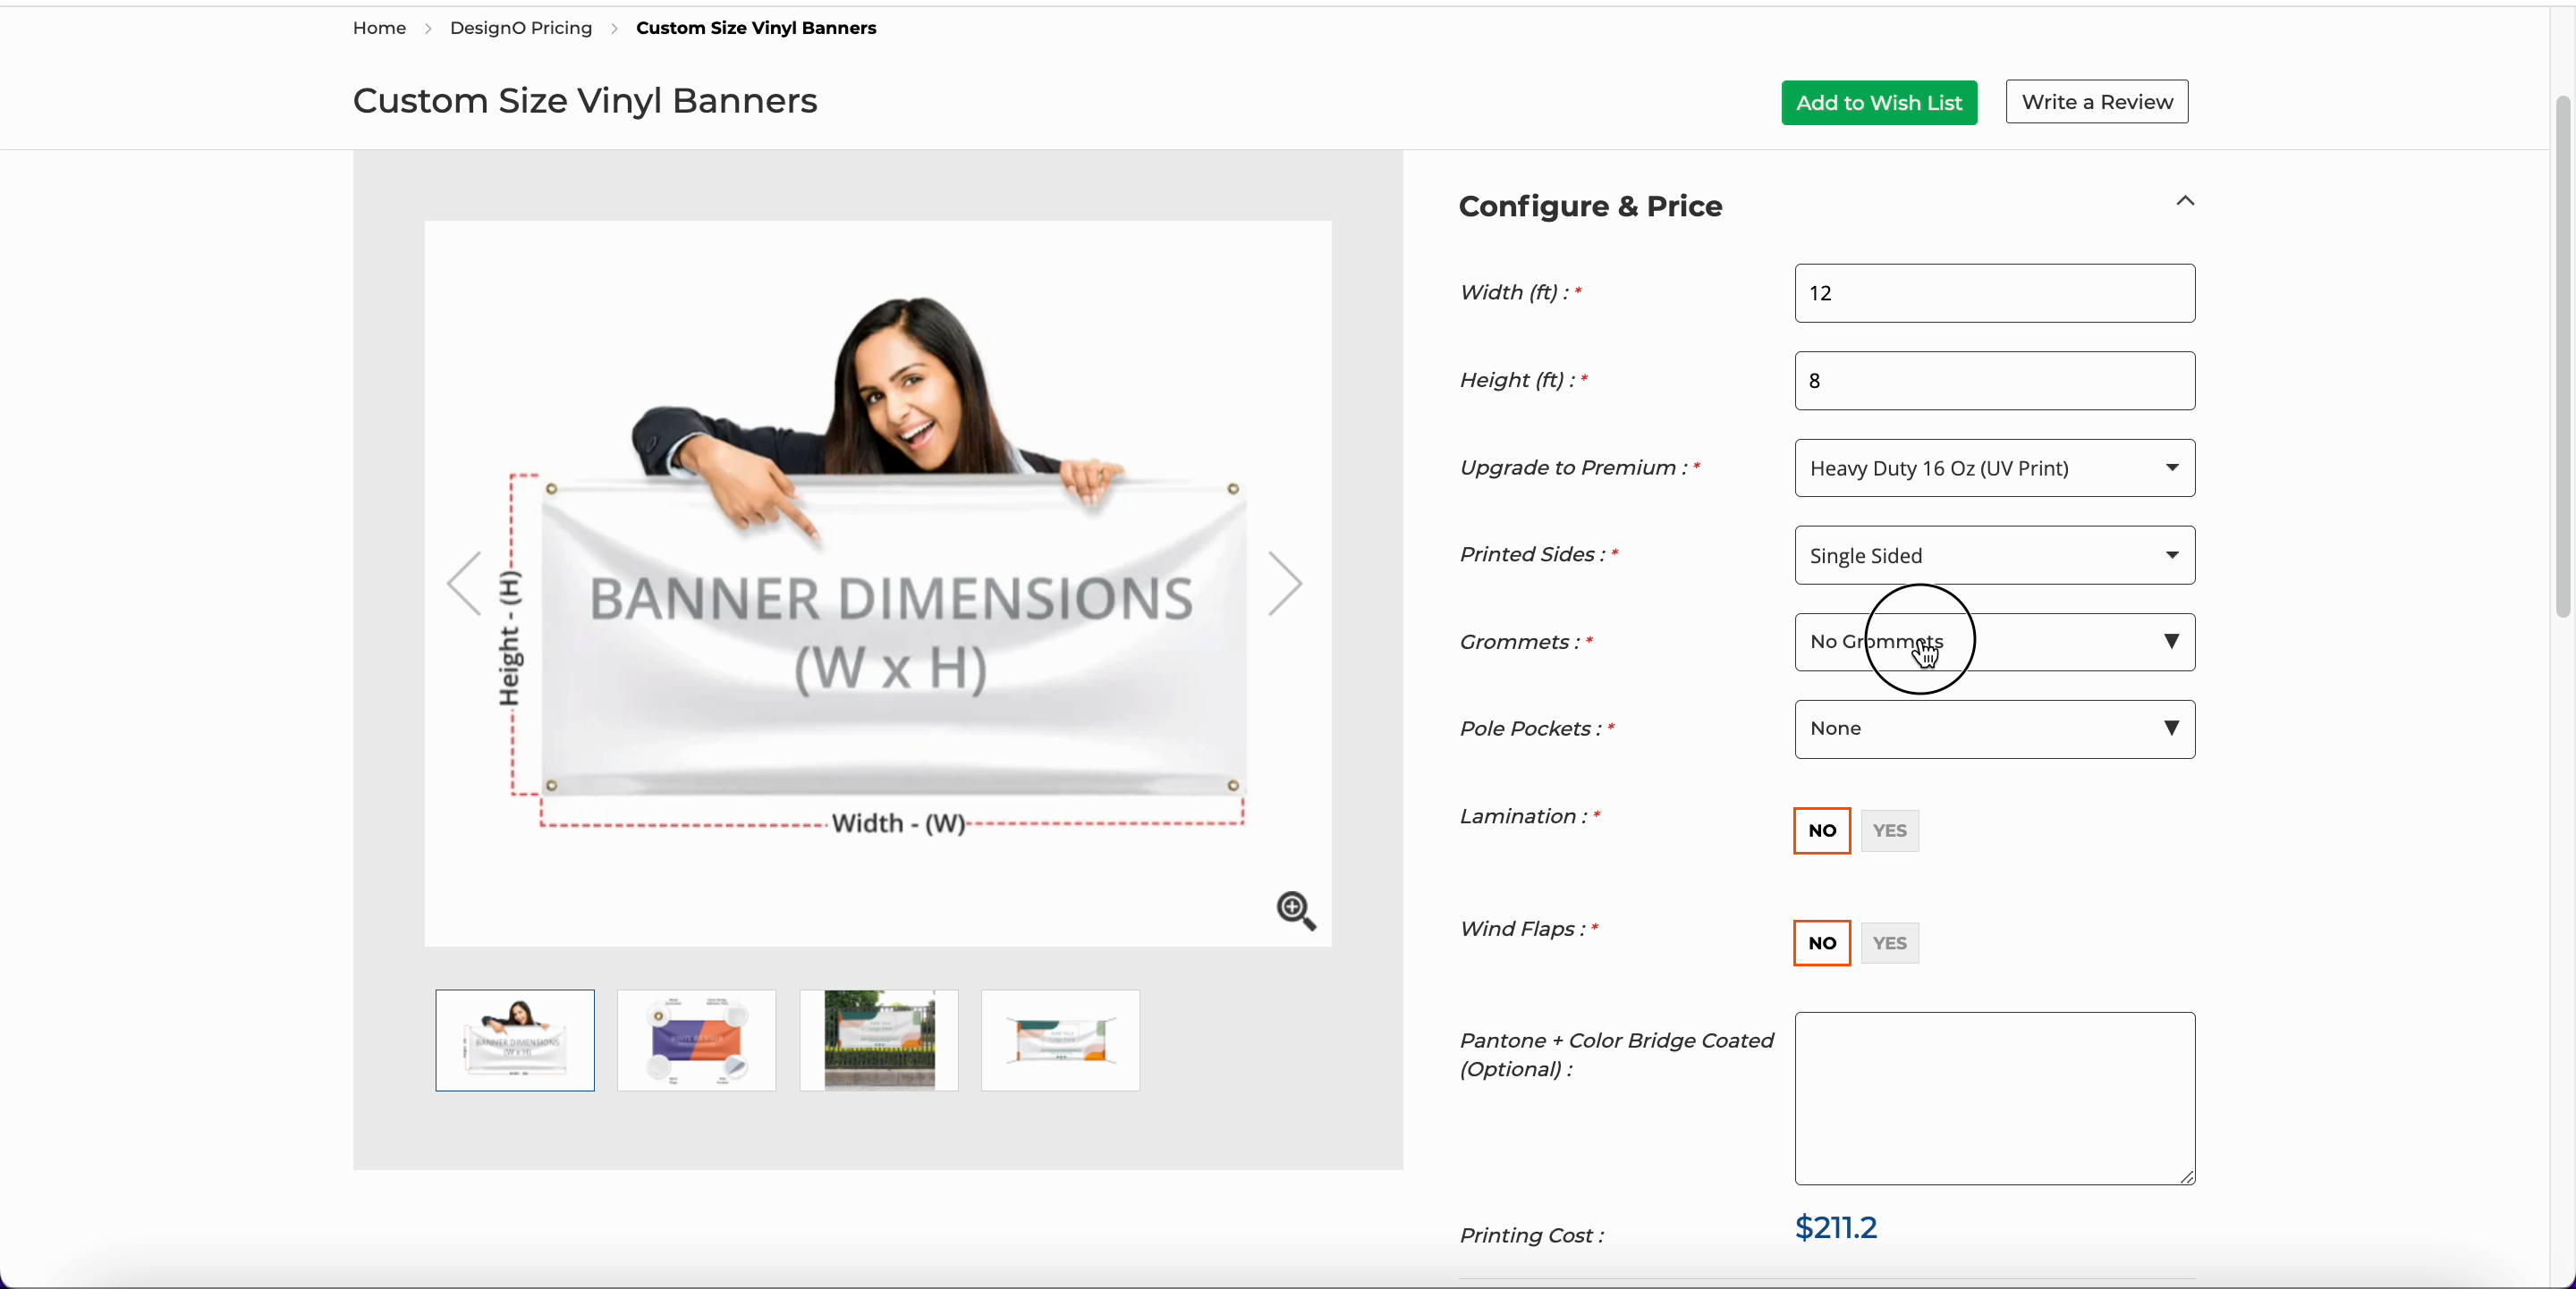Show previous product image with left arrow
2576x1289 pixels.
tap(465, 584)
